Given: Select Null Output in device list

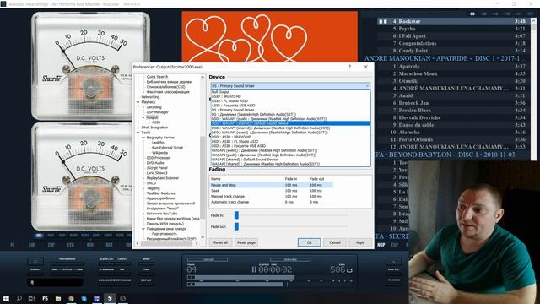Looking at the screenshot, I should pyautogui.click(x=290, y=92).
